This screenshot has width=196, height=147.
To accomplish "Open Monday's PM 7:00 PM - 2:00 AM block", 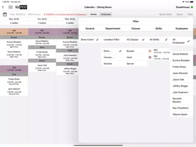I will pyautogui.click(x=14, y=69).
